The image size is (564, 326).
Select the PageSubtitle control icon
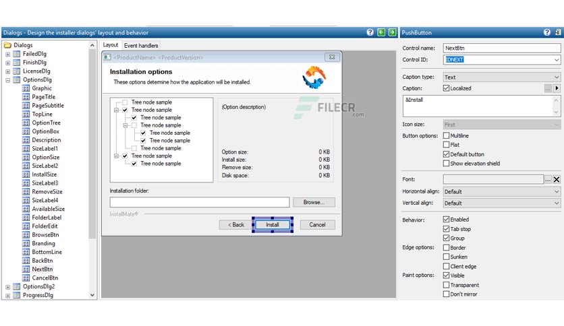click(x=26, y=106)
